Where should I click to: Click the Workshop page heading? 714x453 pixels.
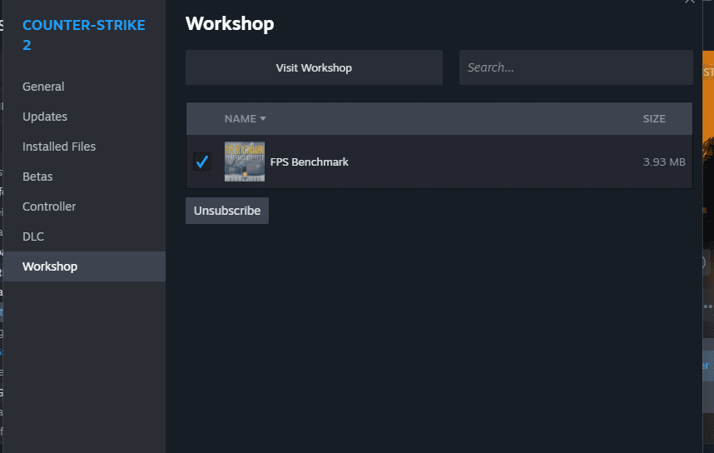230,23
